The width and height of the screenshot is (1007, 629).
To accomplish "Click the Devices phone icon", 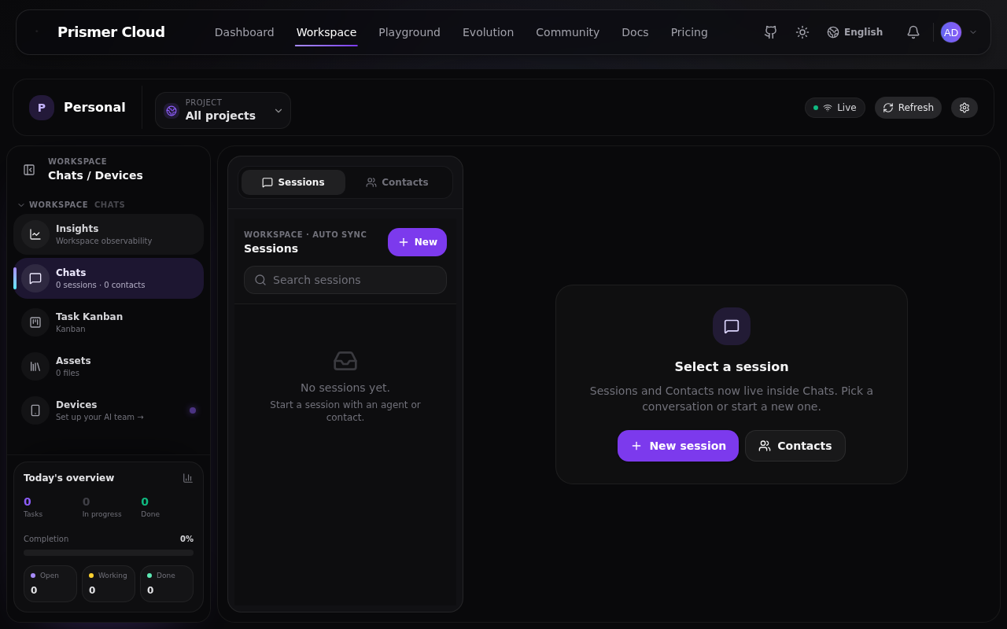I will 35,410.
